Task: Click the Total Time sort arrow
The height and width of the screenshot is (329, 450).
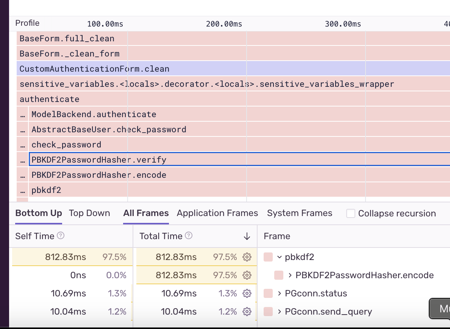Action: coord(247,236)
